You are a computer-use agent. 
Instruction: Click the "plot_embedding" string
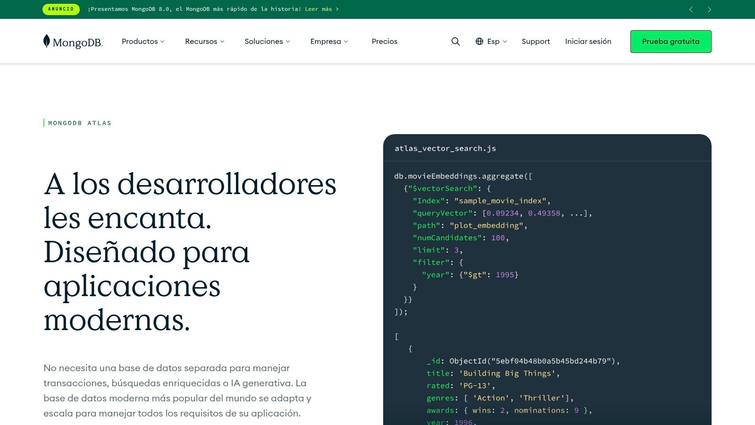point(487,225)
